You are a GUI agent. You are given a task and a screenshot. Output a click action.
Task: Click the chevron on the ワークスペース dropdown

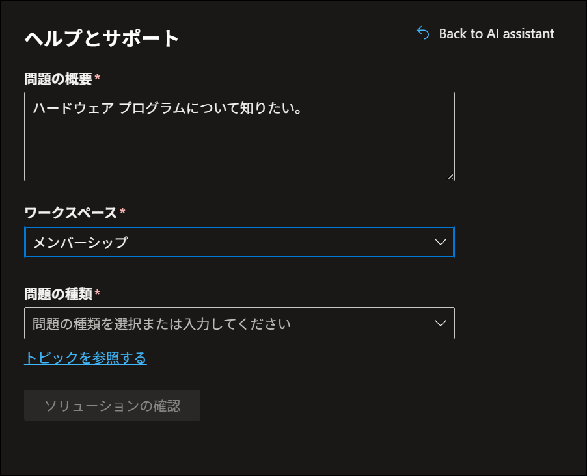pyautogui.click(x=440, y=241)
